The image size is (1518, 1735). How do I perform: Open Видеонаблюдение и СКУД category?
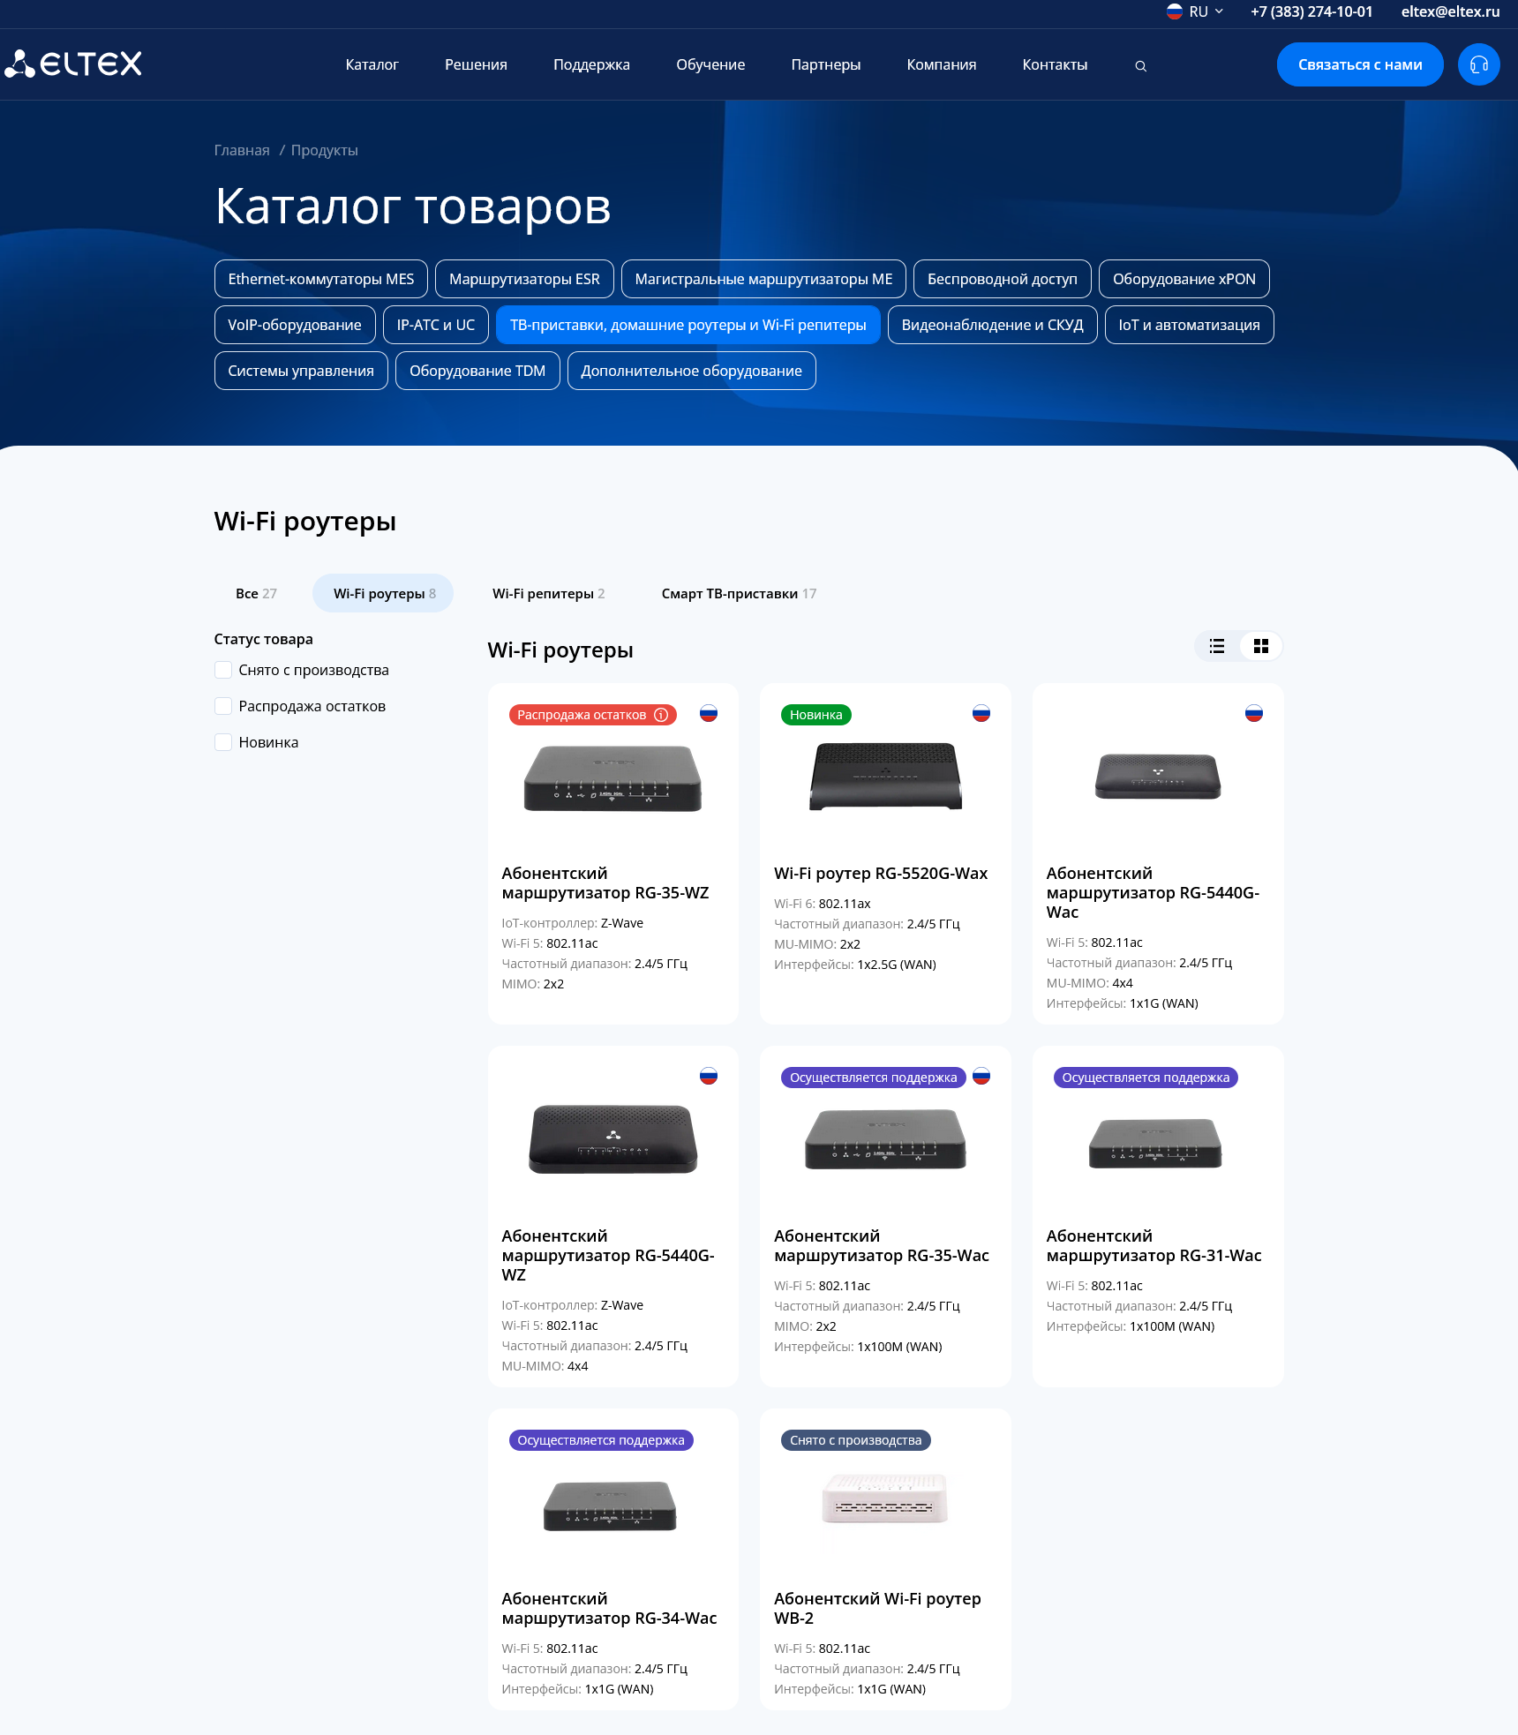point(992,325)
